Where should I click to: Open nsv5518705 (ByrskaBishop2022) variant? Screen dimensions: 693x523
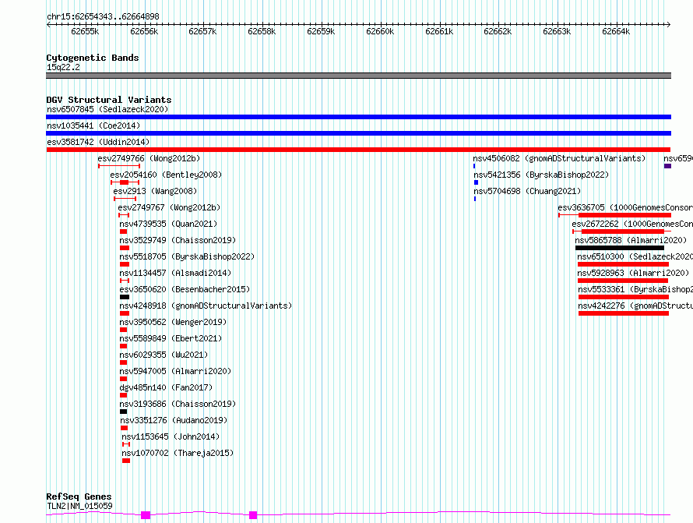tap(187, 256)
